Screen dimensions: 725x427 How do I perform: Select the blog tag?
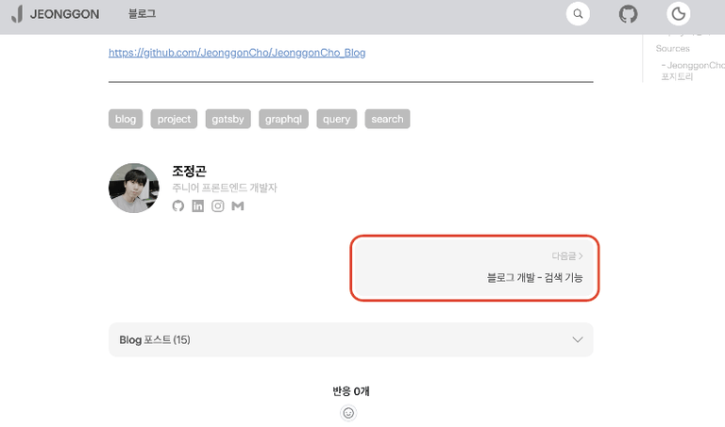click(126, 119)
